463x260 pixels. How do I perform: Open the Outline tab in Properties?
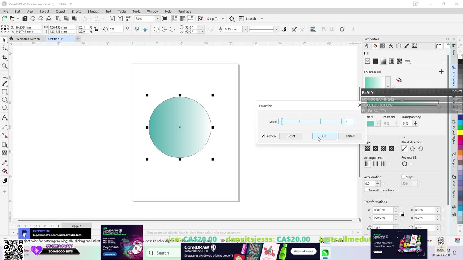[367, 46]
